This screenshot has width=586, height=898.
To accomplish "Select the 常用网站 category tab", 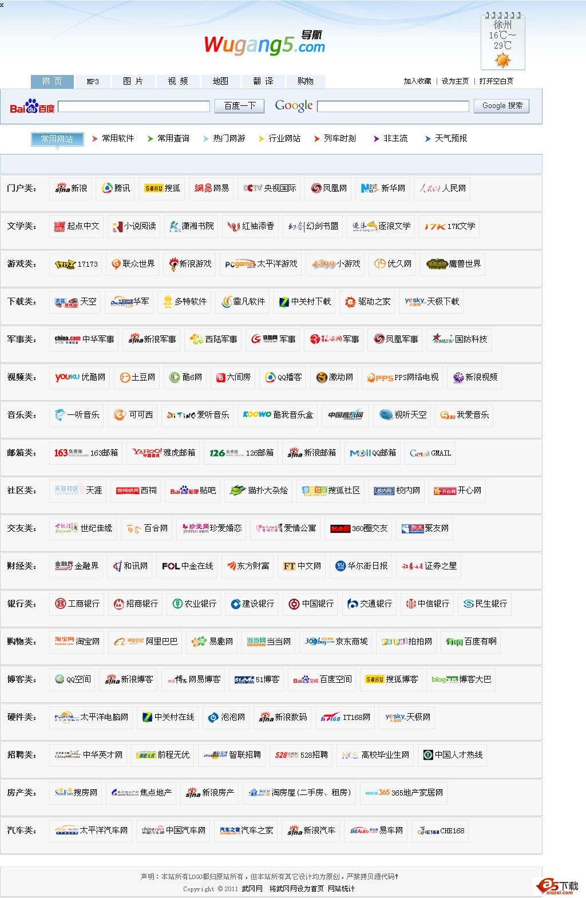I will (x=57, y=139).
